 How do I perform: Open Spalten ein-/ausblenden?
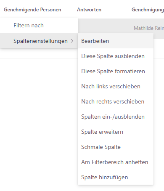[x=116, y=117]
